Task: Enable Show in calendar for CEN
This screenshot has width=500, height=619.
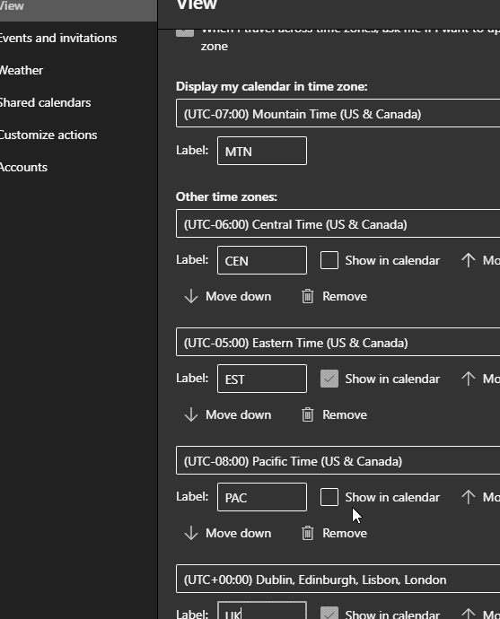Action: 329,260
